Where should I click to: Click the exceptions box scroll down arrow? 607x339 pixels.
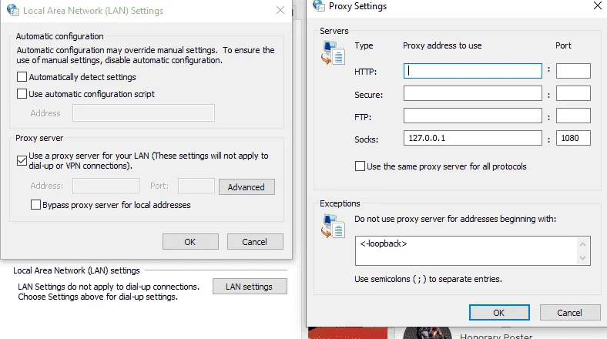pos(582,258)
